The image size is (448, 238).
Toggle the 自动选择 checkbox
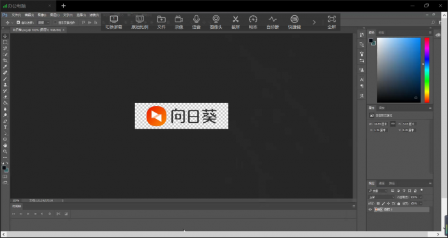19,22
